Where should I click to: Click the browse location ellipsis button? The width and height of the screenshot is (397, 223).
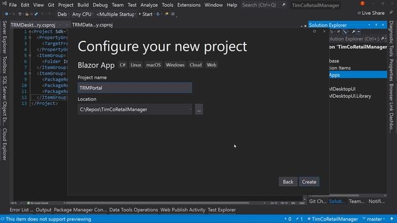[199, 110]
